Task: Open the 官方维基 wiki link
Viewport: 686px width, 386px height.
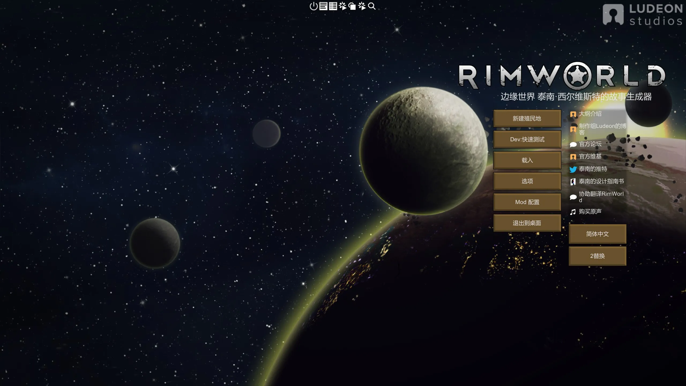Action: coord(590,157)
